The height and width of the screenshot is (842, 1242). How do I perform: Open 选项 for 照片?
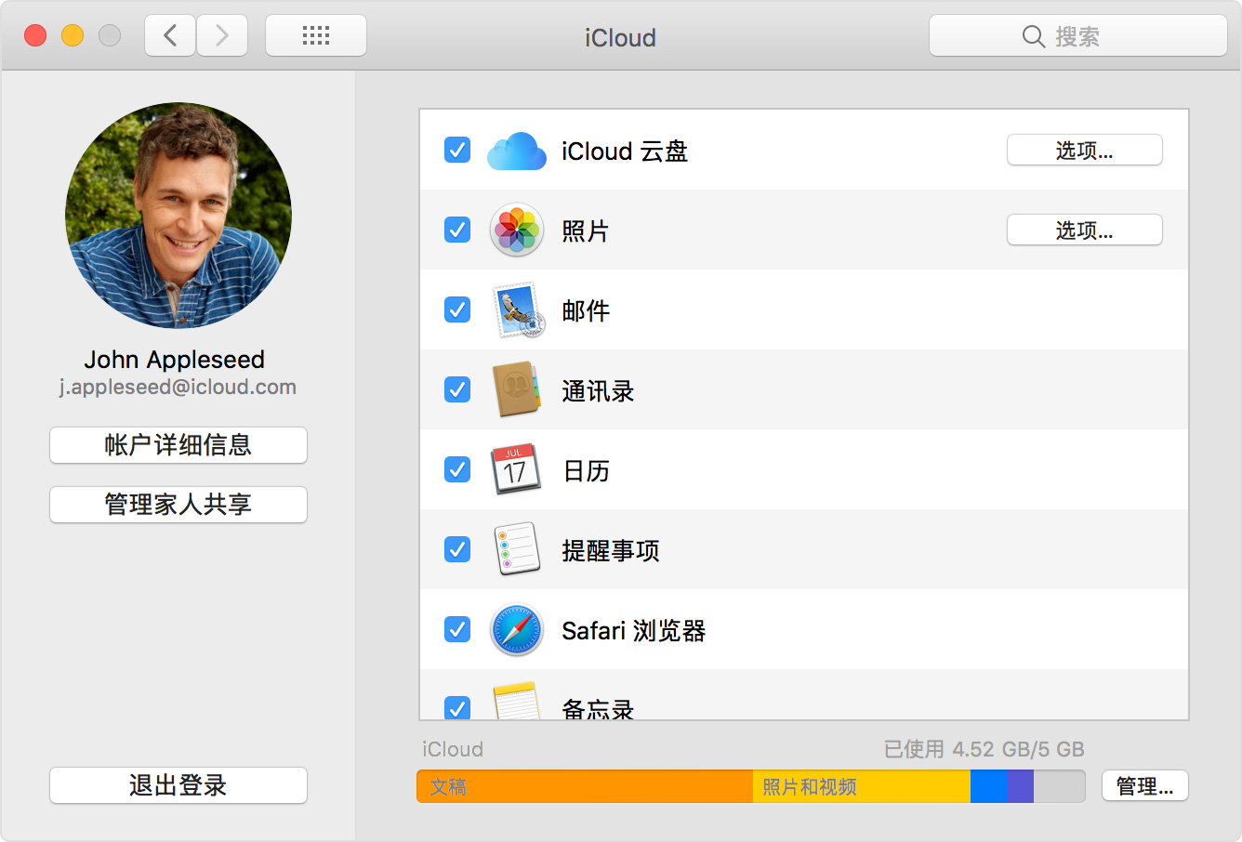pos(1084,230)
